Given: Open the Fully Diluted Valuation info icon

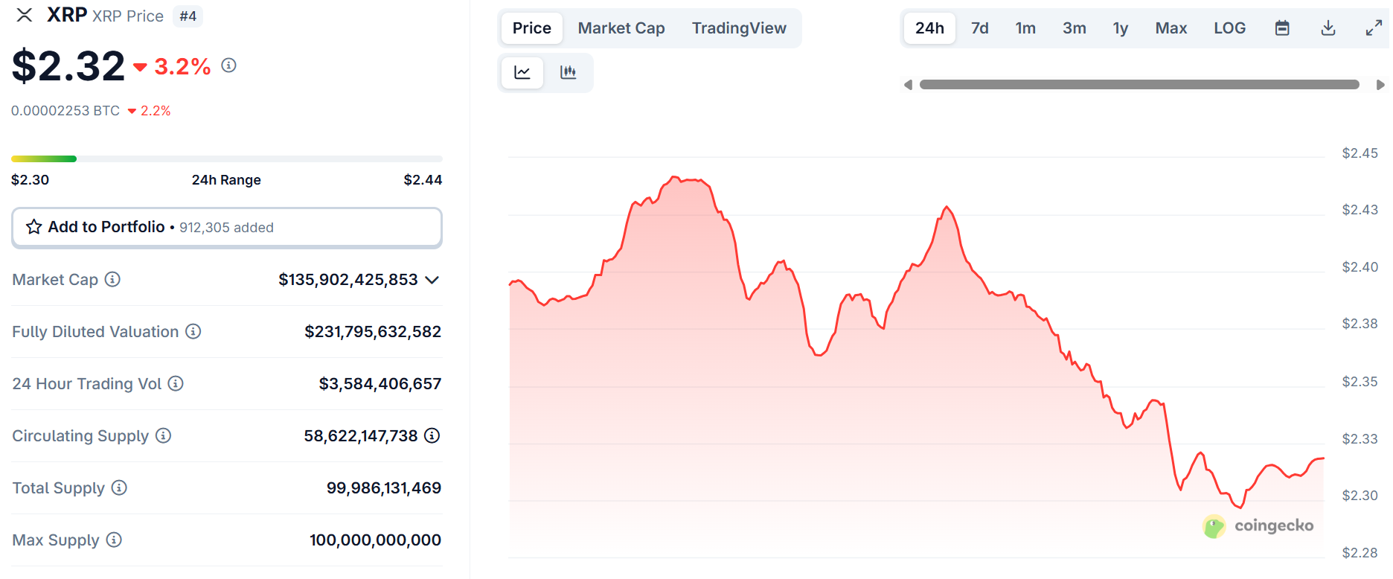Looking at the screenshot, I should (193, 331).
